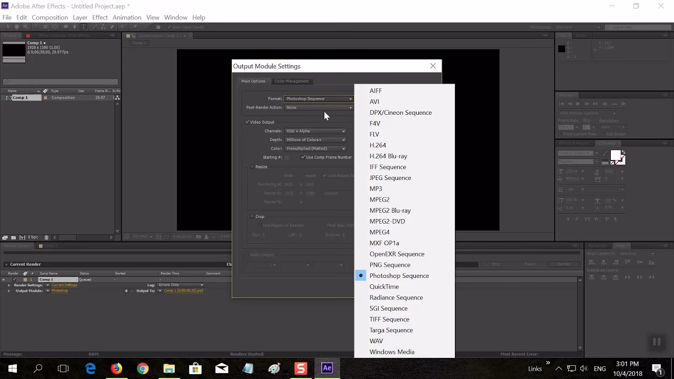This screenshot has height=379, width=674.
Task: Open the Depth dropdown showing Millions of Colors+
Action: (x=315, y=139)
